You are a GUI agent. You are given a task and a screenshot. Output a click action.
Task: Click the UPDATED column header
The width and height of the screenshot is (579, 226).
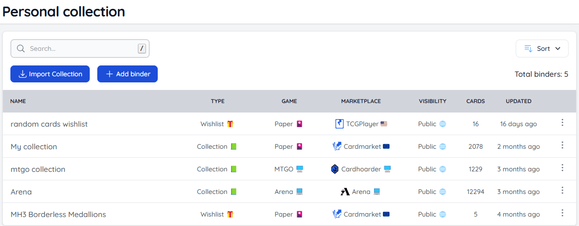[x=518, y=101]
